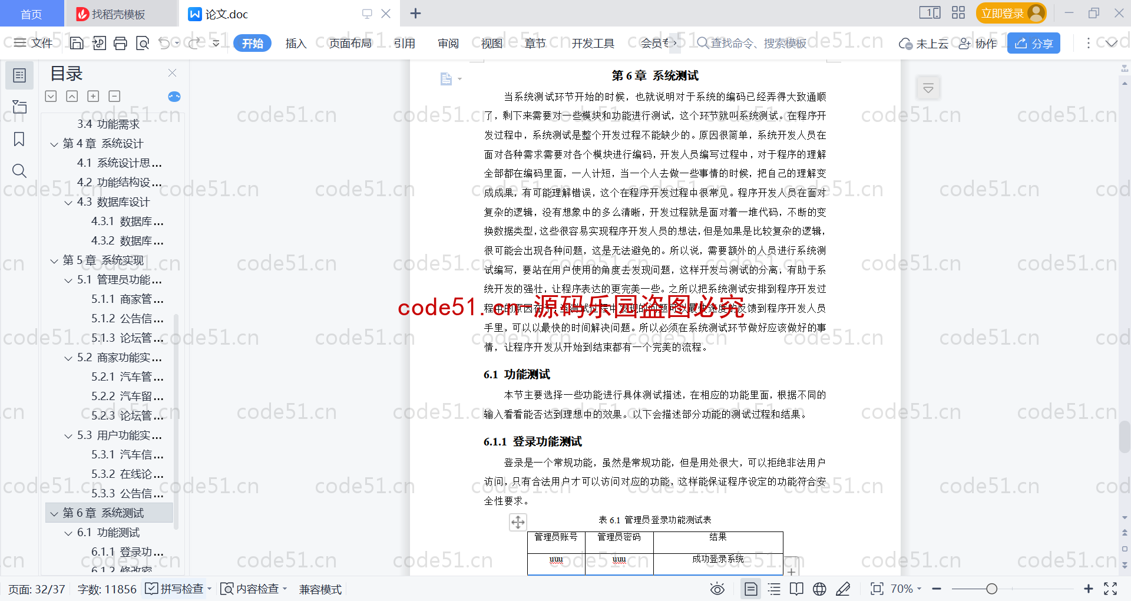Switch to reading view book icon
The height and width of the screenshot is (601, 1131).
point(796,589)
